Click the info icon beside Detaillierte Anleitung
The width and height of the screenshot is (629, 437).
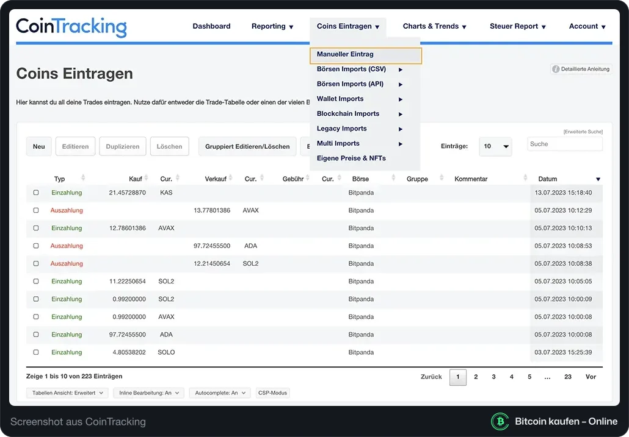tap(556, 69)
